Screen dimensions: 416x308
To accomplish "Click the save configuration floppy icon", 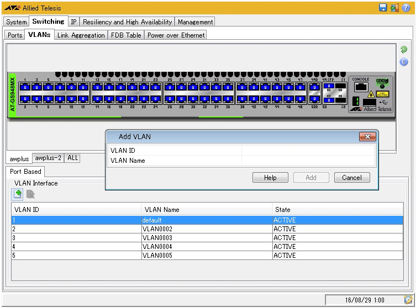I will 383,8.
